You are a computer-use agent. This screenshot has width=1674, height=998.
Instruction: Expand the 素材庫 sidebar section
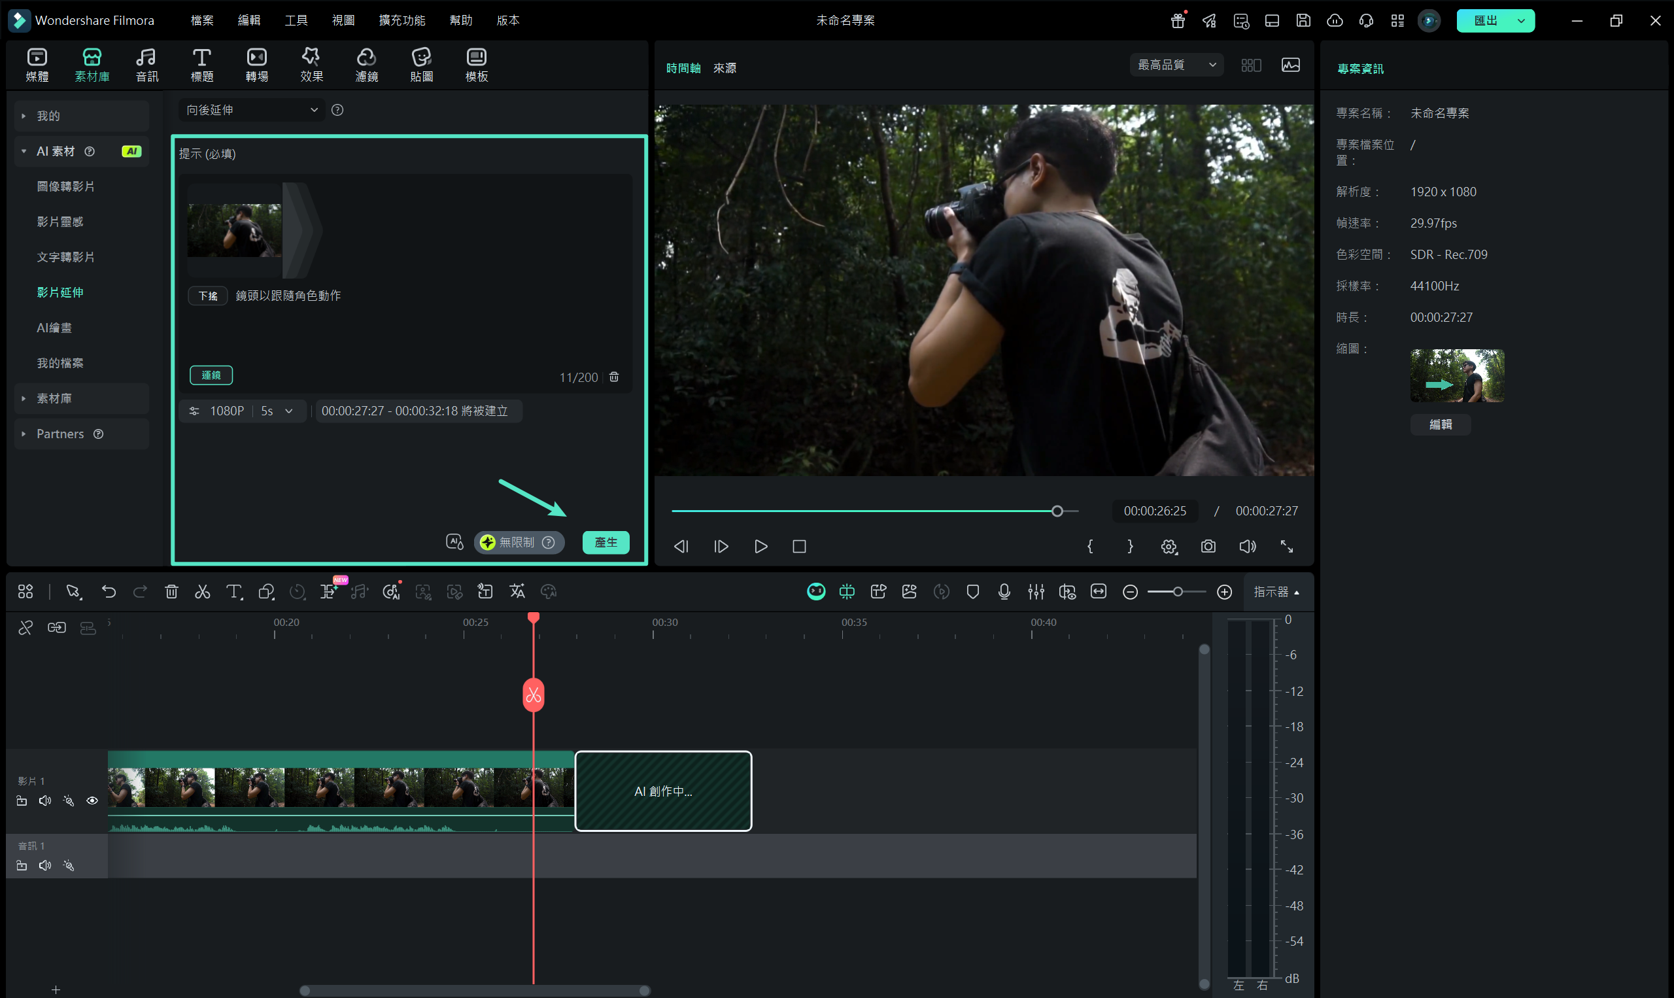tap(54, 399)
